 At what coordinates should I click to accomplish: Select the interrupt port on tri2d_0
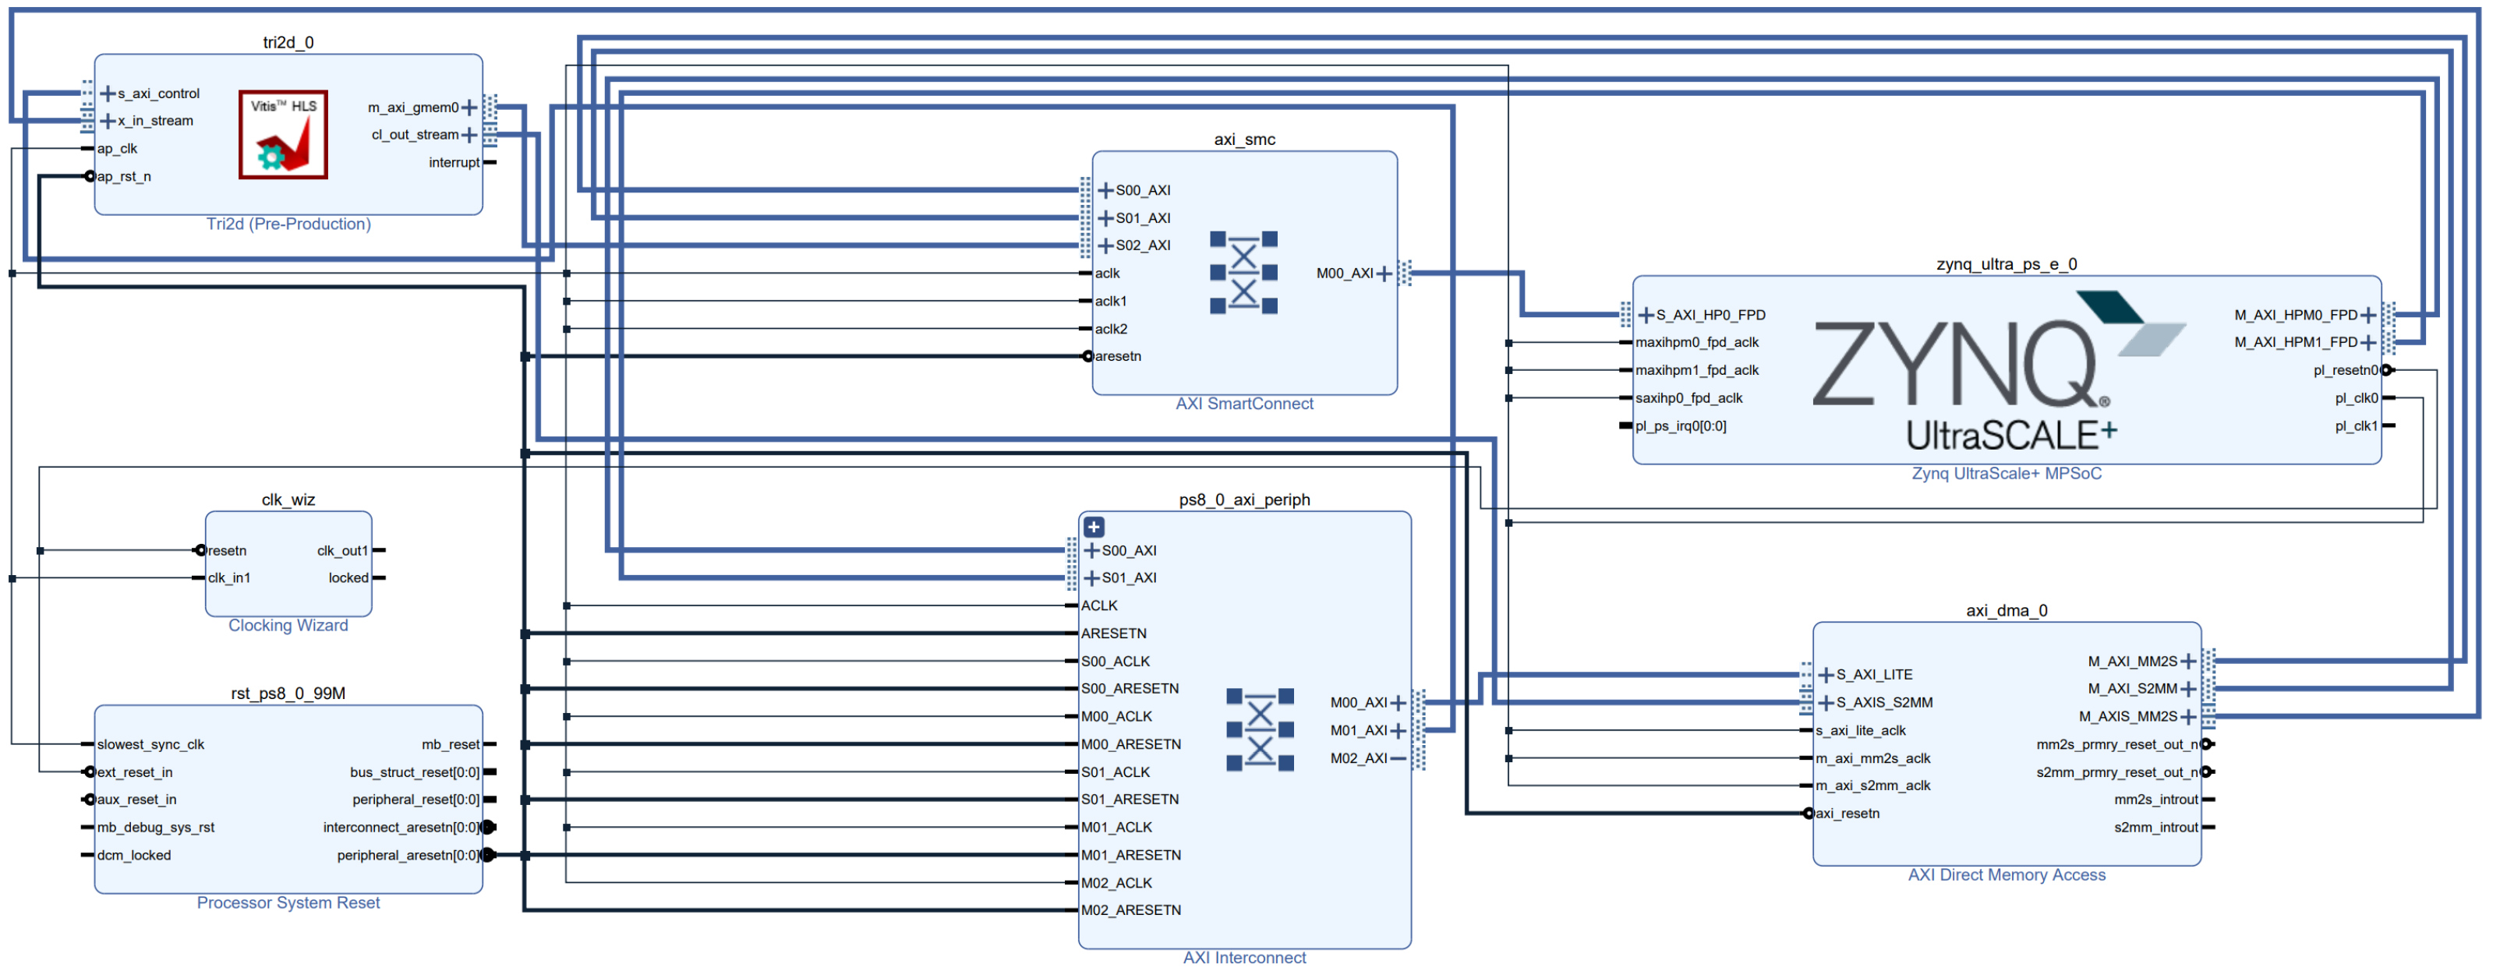pyautogui.click(x=454, y=162)
